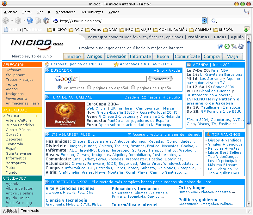
Task: Click the favorites folder icon on page header
Action: (220, 46)
